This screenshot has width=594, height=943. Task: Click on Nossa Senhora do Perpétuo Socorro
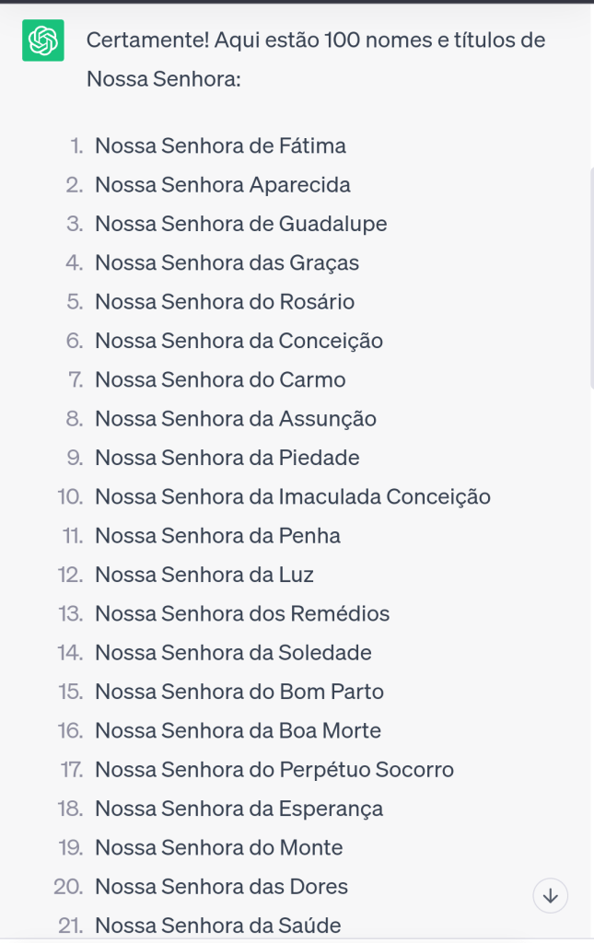point(274,770)
